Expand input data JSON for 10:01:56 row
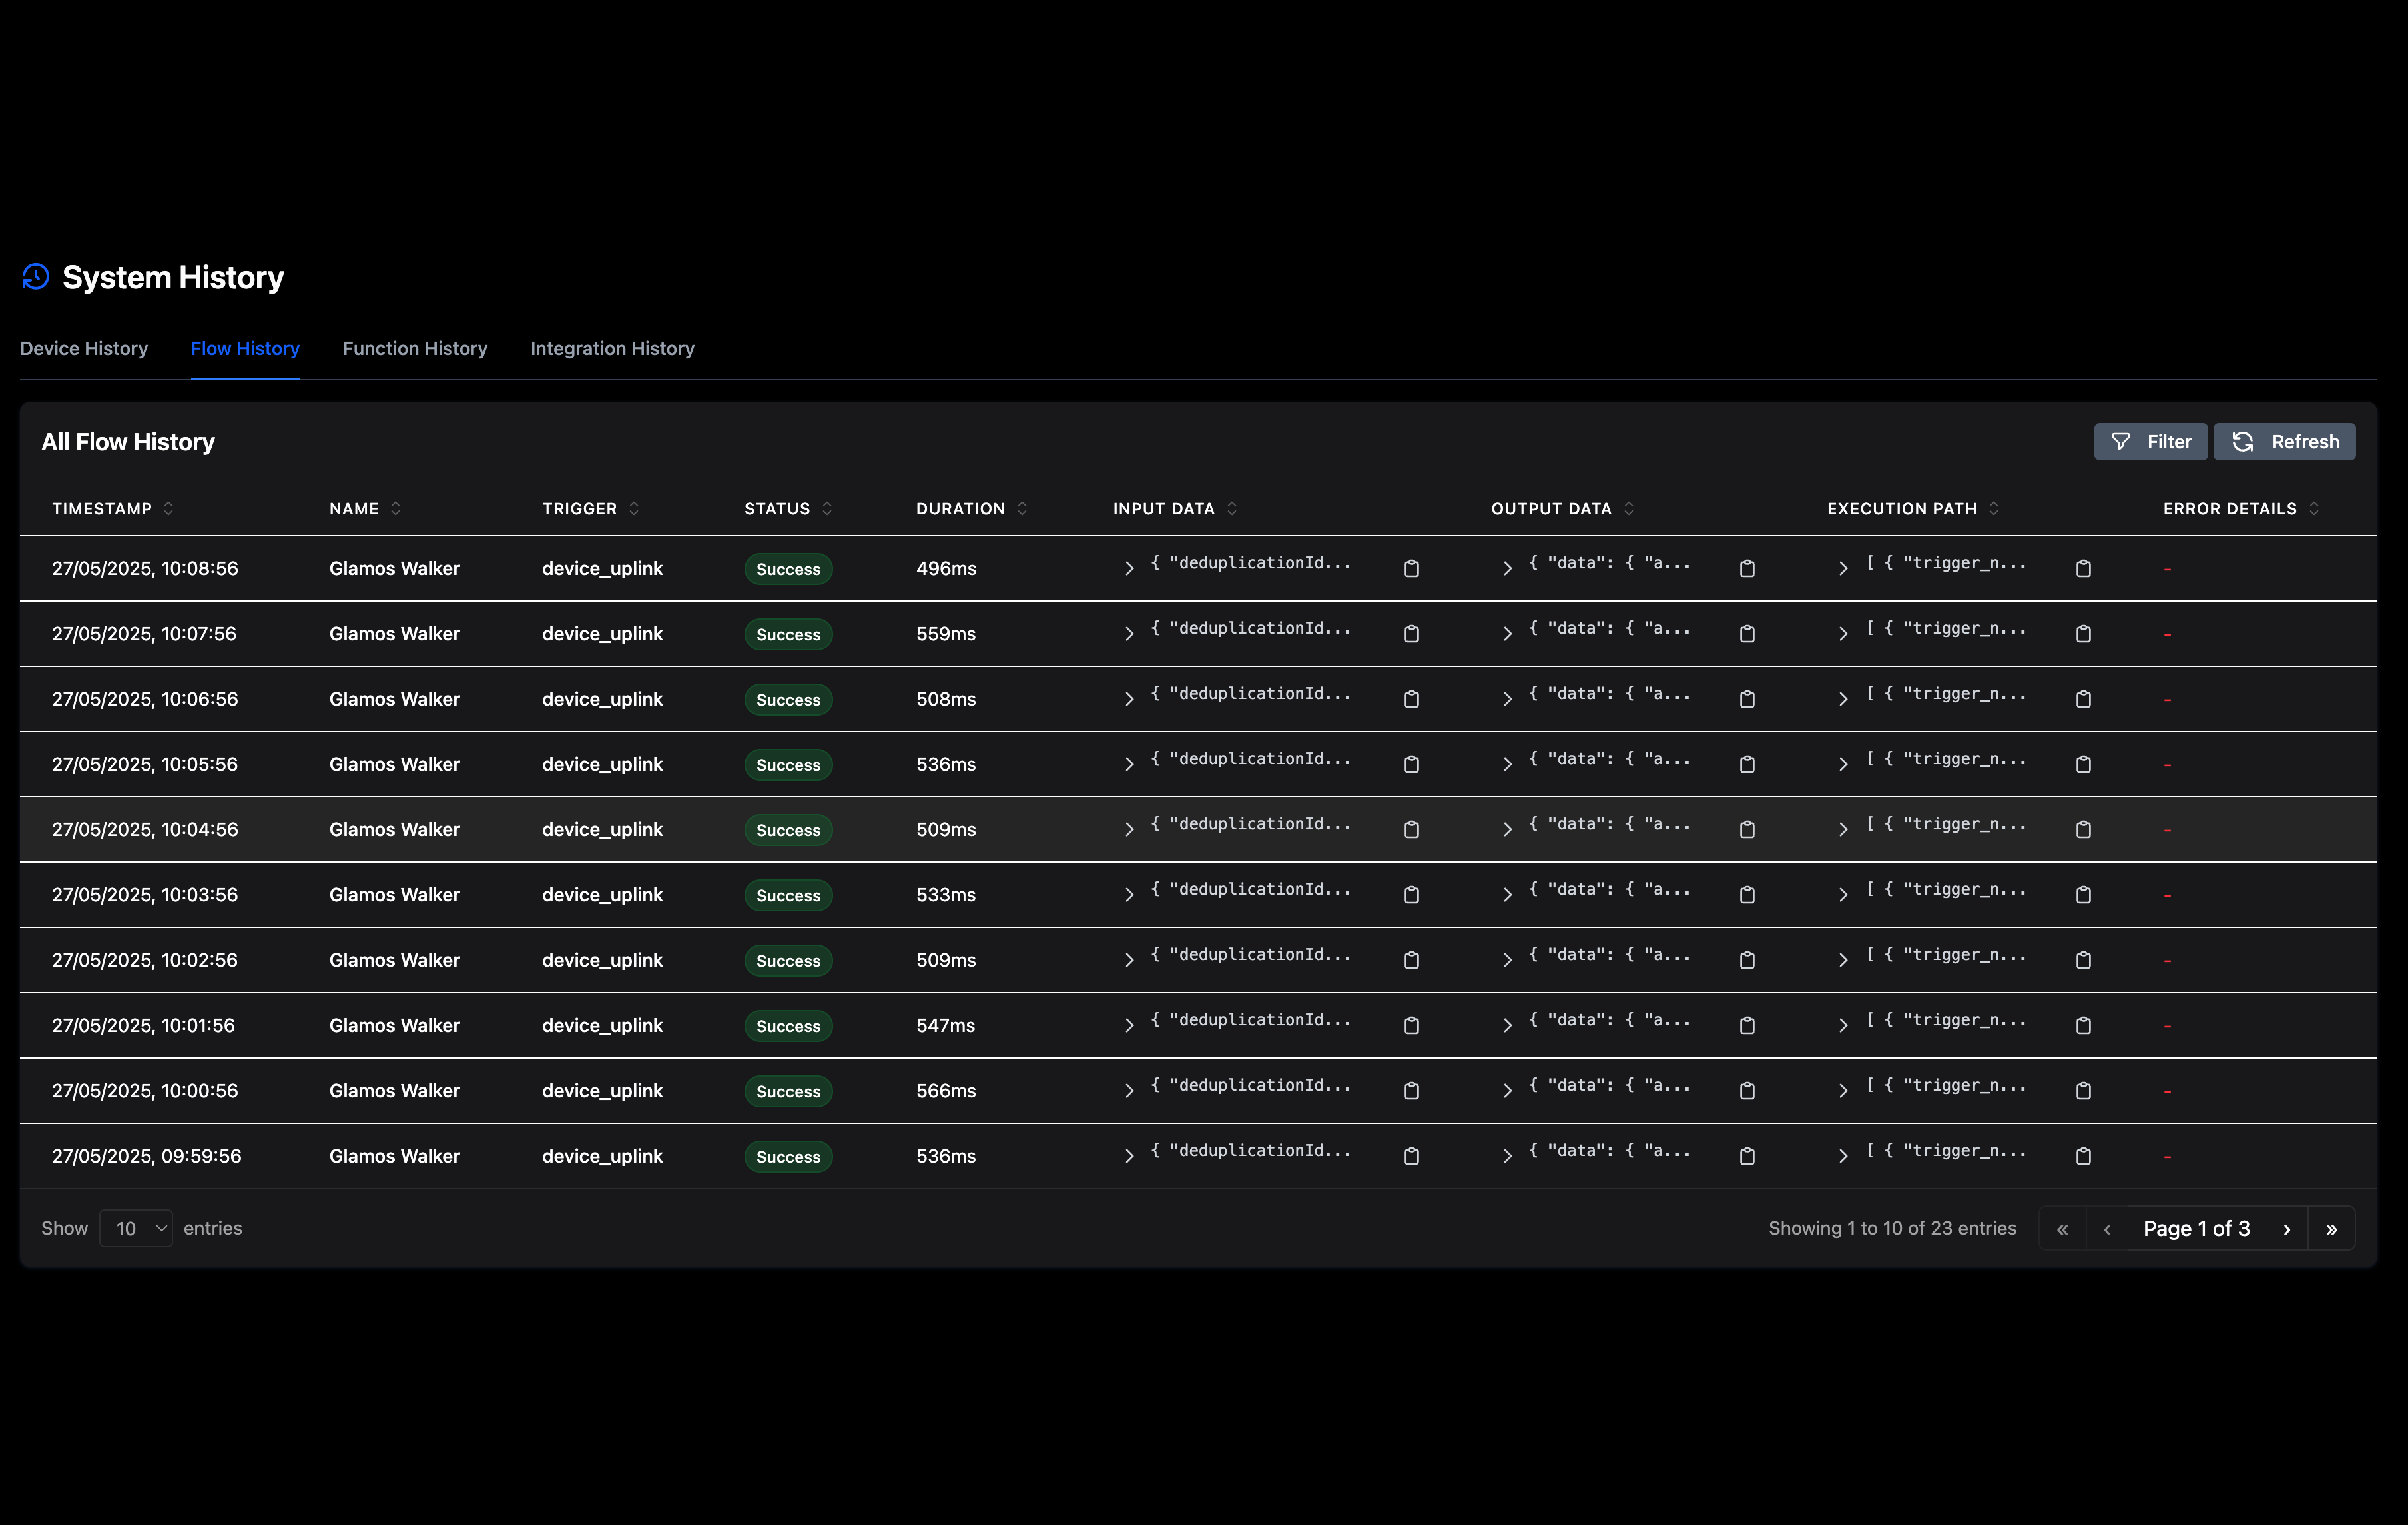 click(1129, 1025)
